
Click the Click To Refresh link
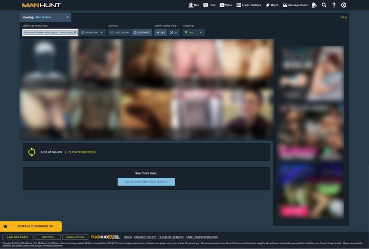(x=82, y=152)
